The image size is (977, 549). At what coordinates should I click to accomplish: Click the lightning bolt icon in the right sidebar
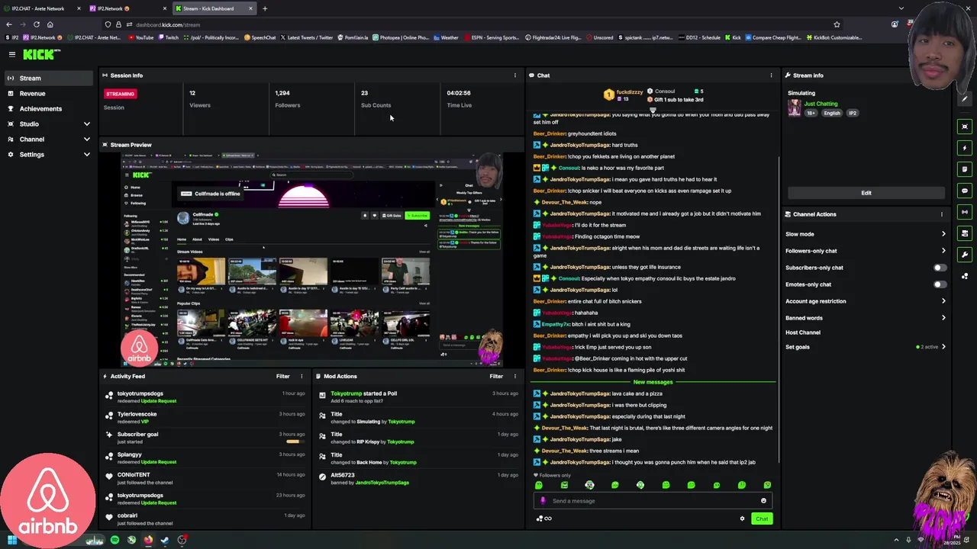pos(966,148)
